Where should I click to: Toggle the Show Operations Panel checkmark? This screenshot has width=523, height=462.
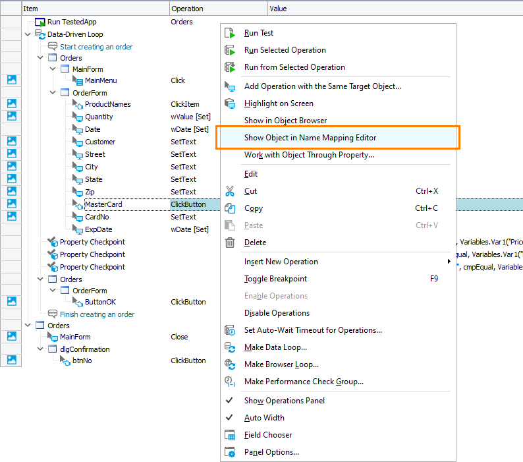(x=230, y=401)
